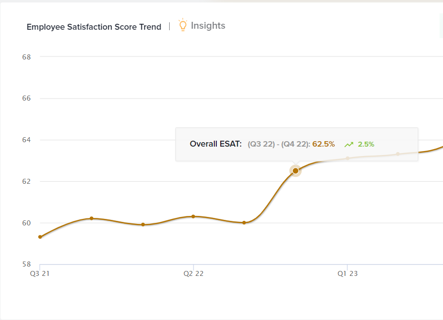This screenshot has height=320, width=443.
Task: Click the green 2.5% change value
Action: tap(366, 144)
